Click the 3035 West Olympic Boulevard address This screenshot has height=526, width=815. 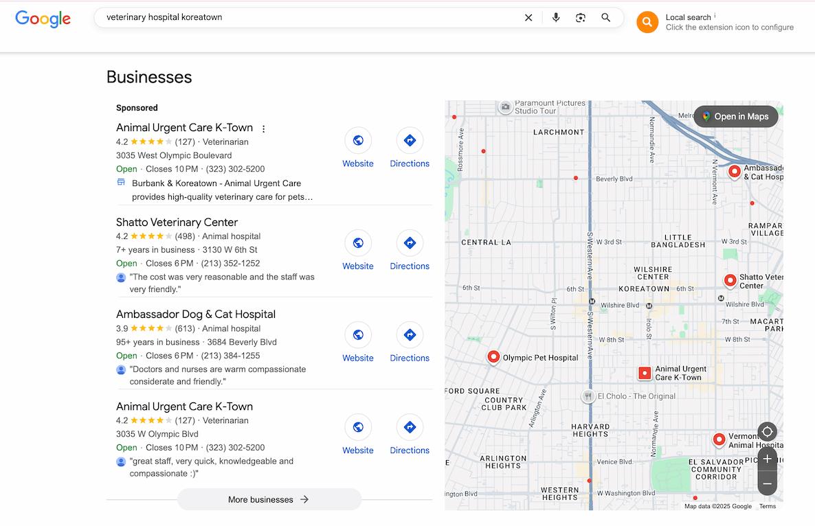[174, 155]
